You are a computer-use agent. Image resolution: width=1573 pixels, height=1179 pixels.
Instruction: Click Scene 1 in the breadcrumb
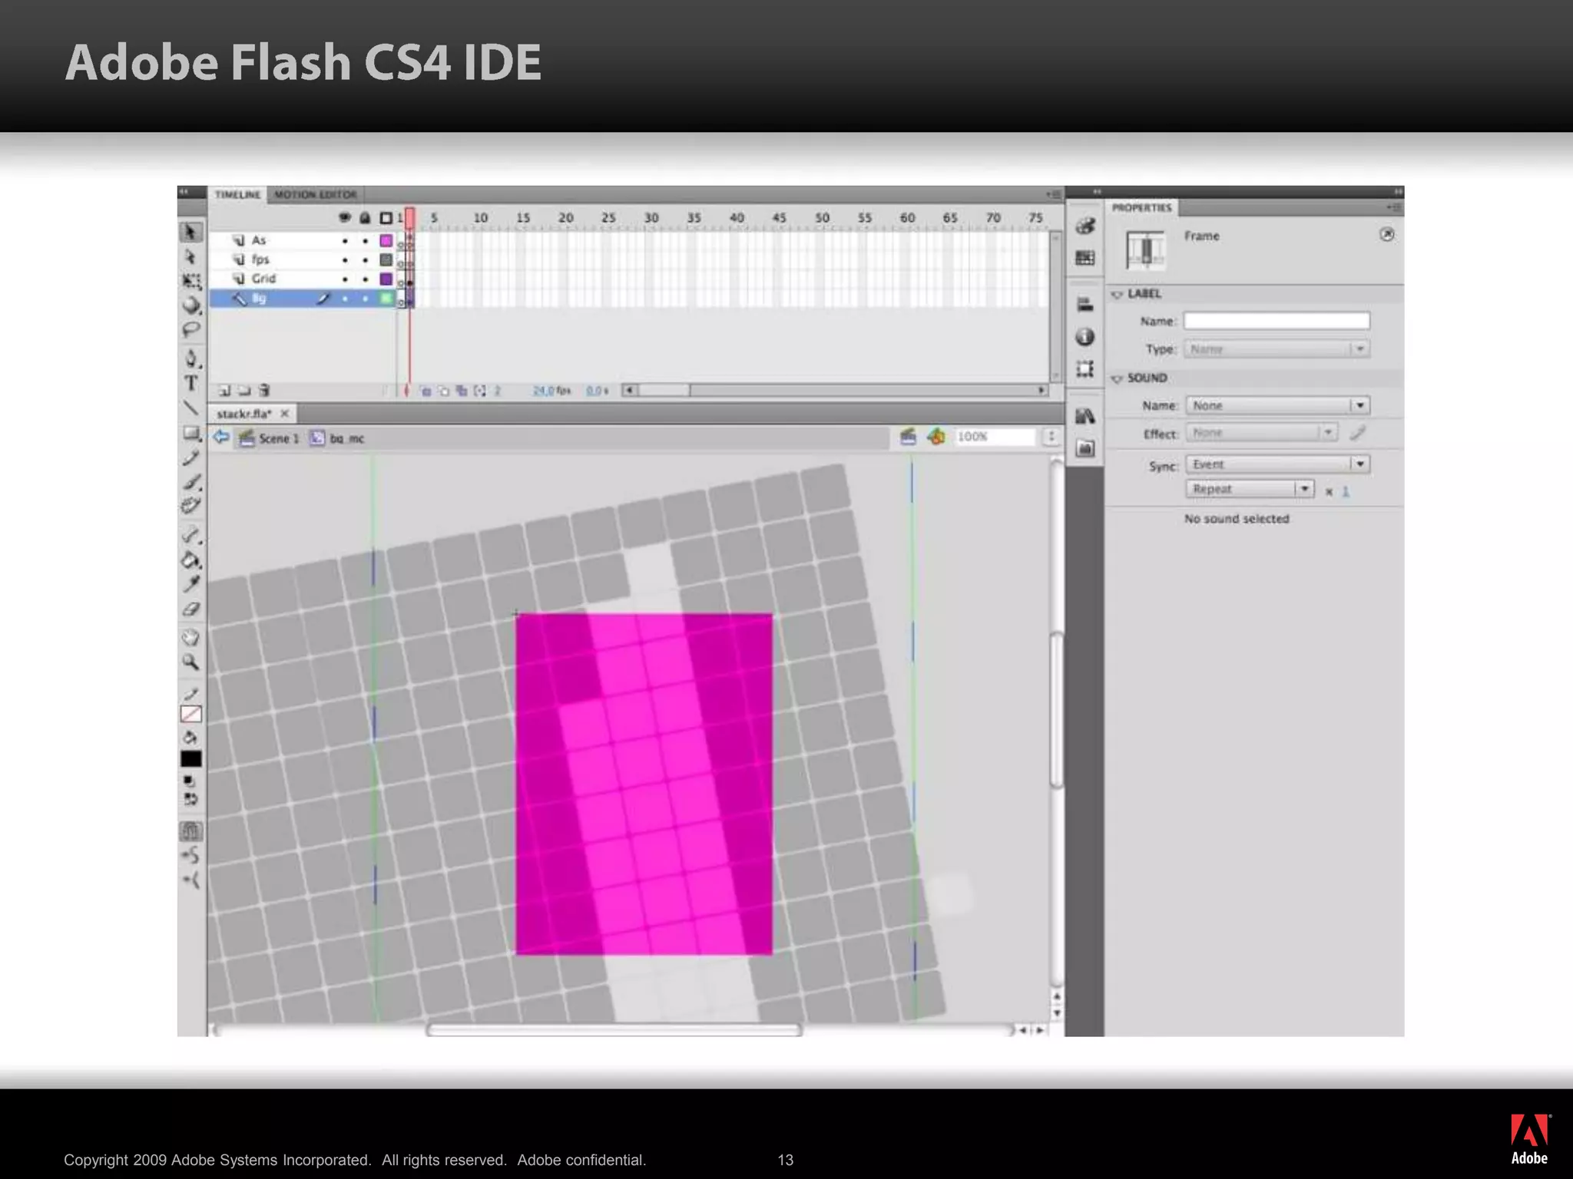(270, 438)
